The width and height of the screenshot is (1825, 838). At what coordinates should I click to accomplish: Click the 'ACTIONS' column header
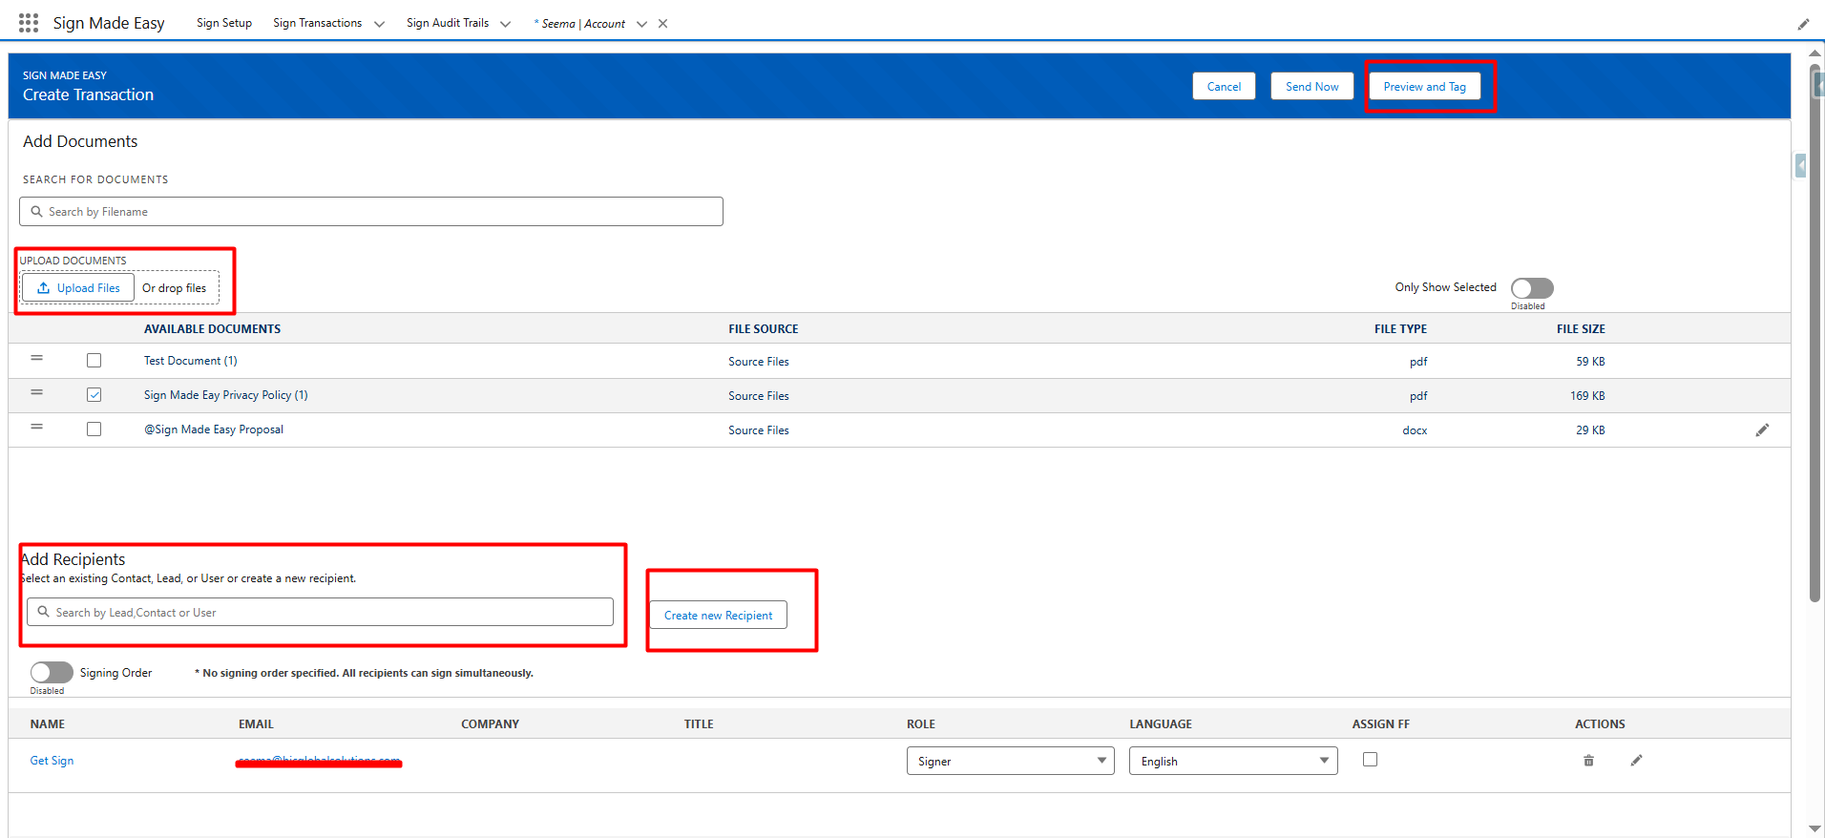pyautogui.click(x=1600, y=723)
